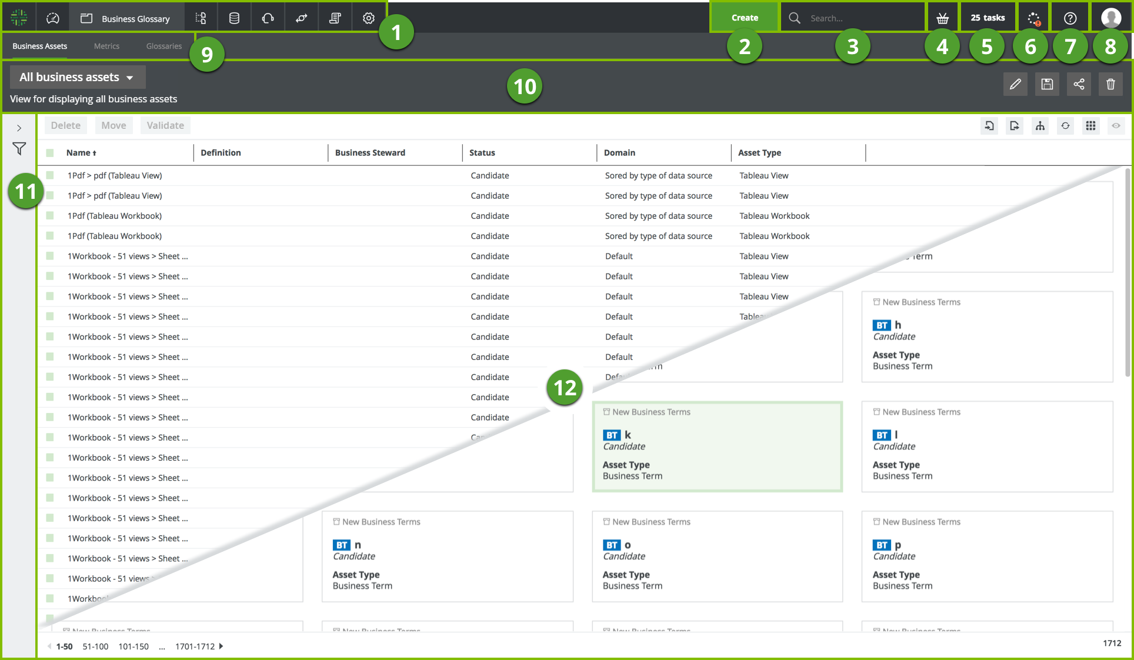Click the green Create button
Image resolution: width=1134 pixels, height=660 pixels.
pos(744,18)
